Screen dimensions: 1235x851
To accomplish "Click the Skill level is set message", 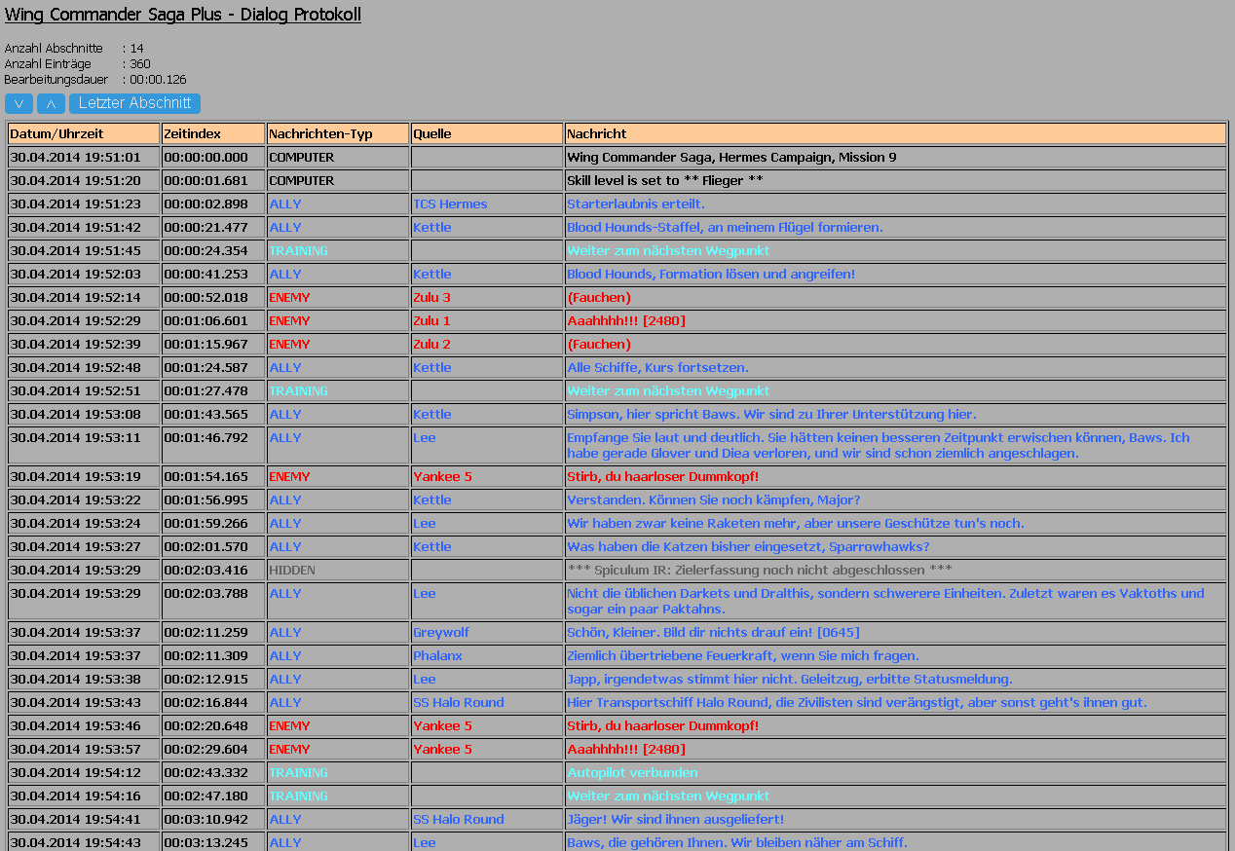I will tap(664, 180).
